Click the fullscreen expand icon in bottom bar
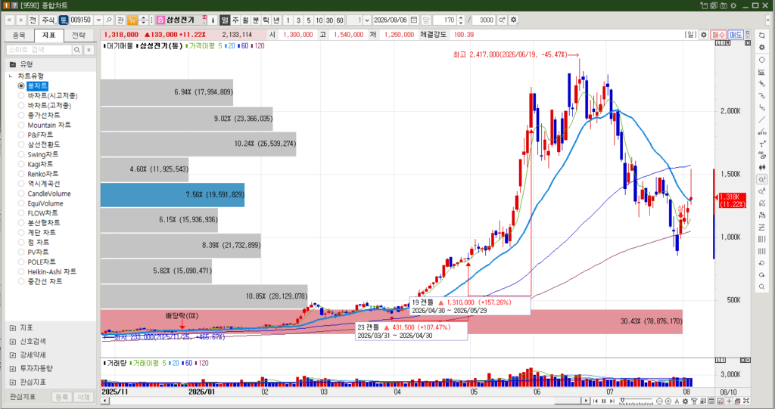Screen dimensions: 775x409 [x=746, y=401]
